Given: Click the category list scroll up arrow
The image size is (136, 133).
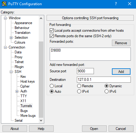Looking at the screenshot, I should point(41,18).
